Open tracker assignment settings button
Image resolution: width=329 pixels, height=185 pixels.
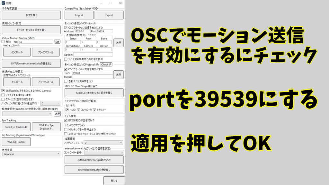[x=31, y=30]
